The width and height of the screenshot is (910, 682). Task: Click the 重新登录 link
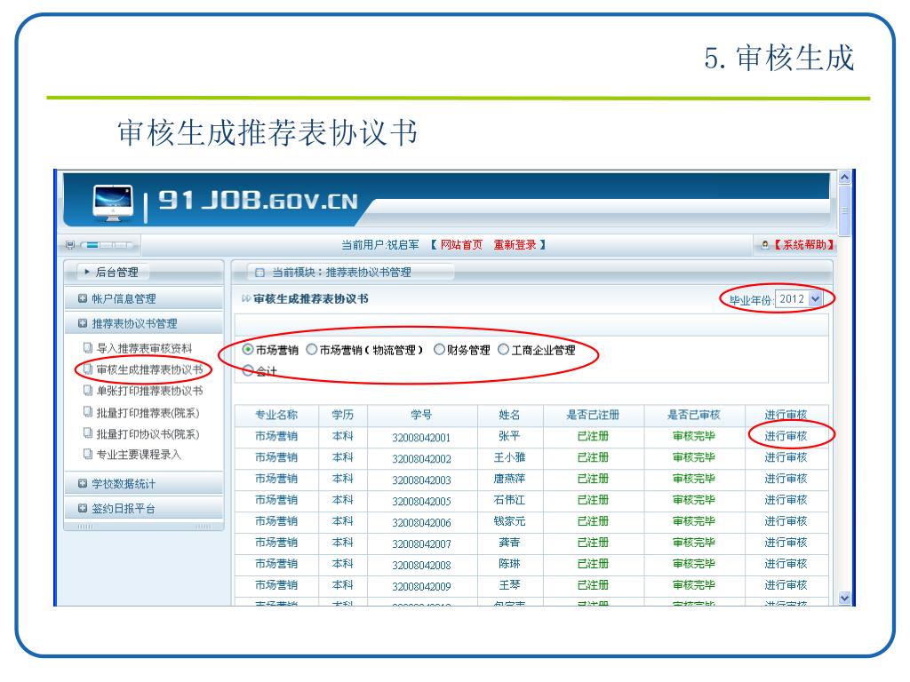[515, 244]
